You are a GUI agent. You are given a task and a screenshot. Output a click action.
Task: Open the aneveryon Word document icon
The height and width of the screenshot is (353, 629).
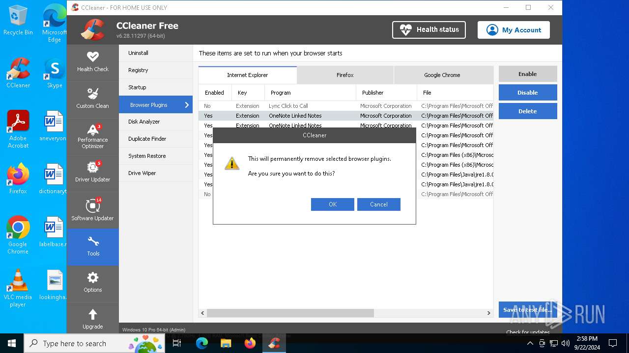coord(54,126)
